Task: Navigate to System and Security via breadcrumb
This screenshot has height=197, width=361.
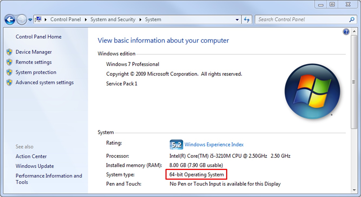Action: 113,19
